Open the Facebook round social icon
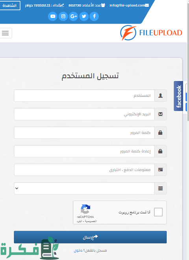The image size is (189, 260). point(94,16)
